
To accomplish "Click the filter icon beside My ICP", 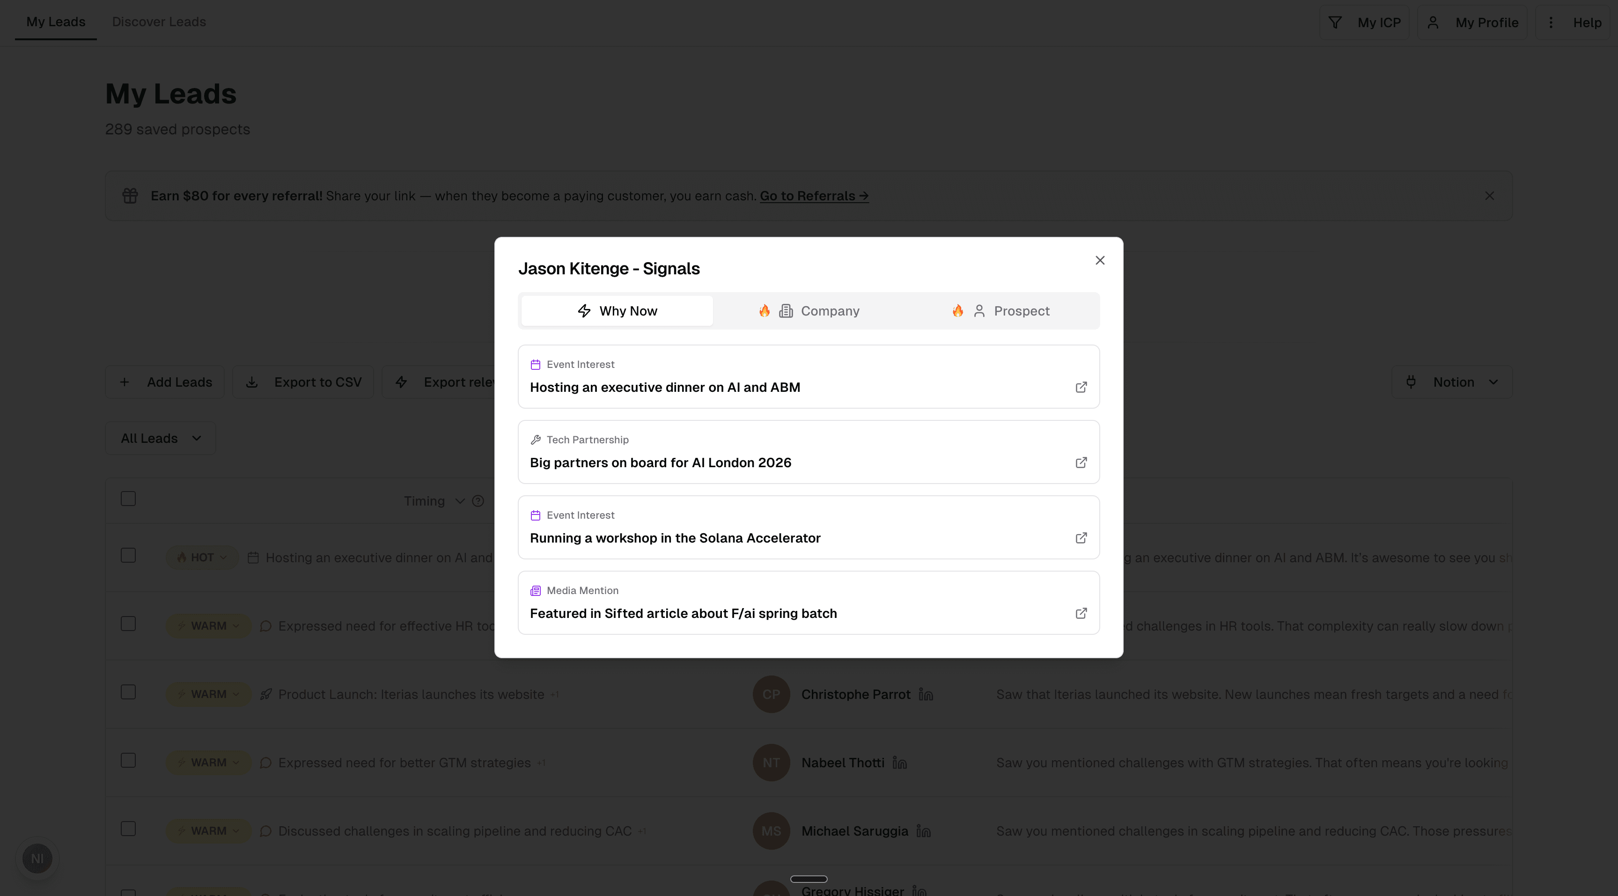I will pyautogui.click(x=1335, y=22).
